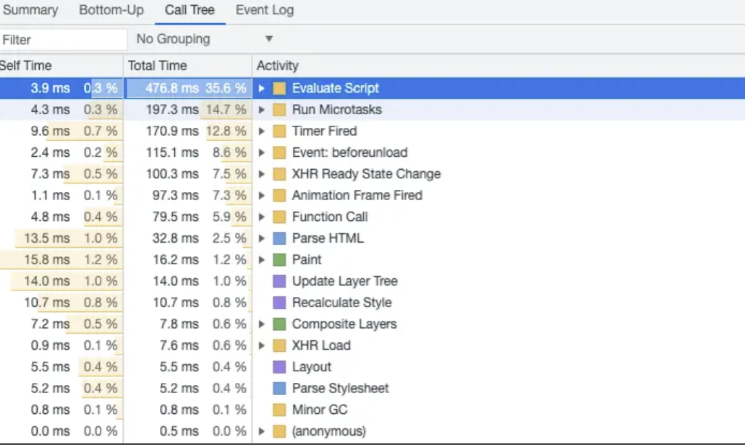
Task: Switch to the Bottom-Up tab
Action: [111, 10]
